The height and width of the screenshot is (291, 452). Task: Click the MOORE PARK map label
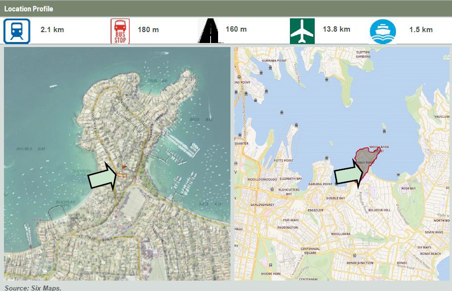[271, 274]
